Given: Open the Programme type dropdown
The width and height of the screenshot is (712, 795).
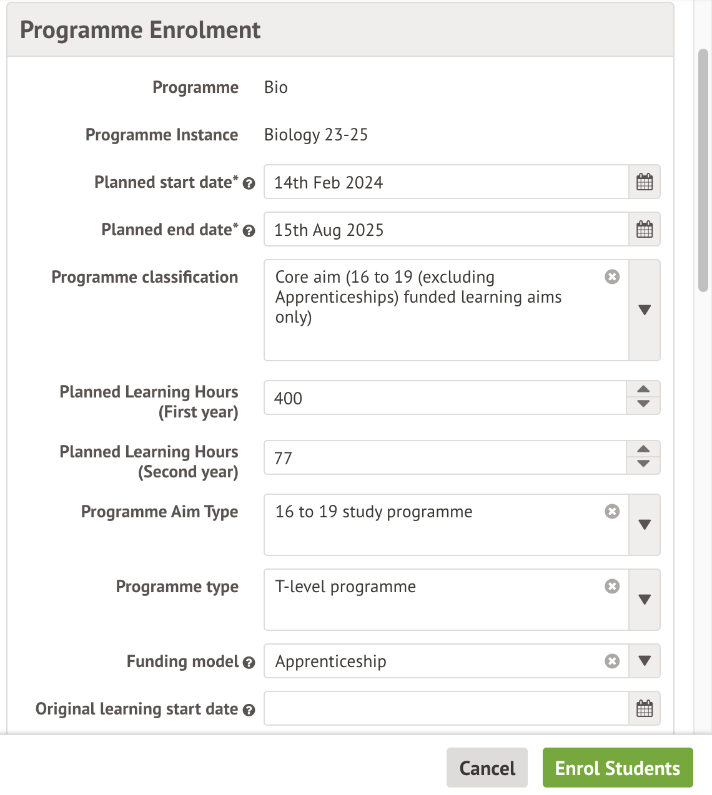Looking at the screenshot, I should coord(645,600).
